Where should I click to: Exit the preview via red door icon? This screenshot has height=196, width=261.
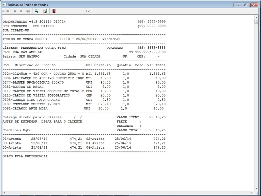[x=54, y=11]
